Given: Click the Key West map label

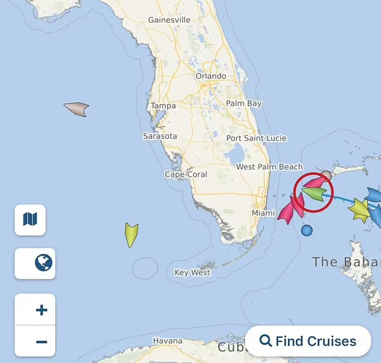Looking at the screenshot, I should [192, 272].
